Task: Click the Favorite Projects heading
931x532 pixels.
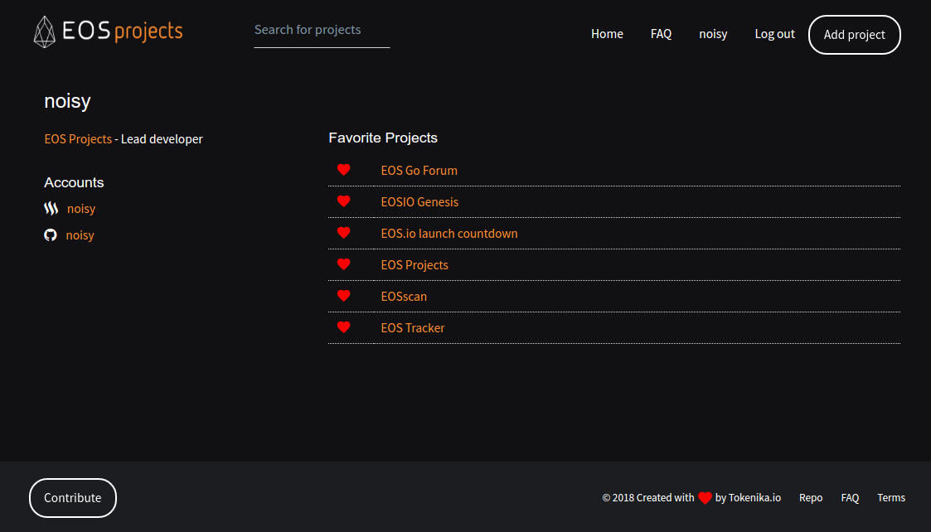Action: pos(383,138)
